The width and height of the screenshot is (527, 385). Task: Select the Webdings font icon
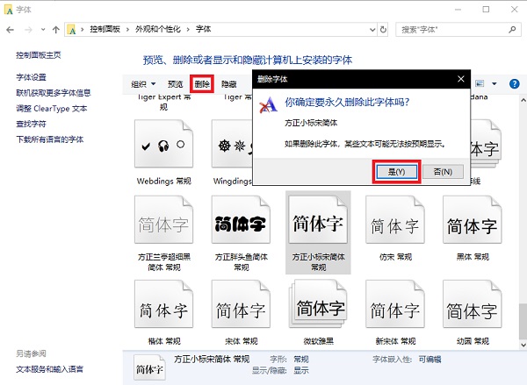[x=162, y=145]
